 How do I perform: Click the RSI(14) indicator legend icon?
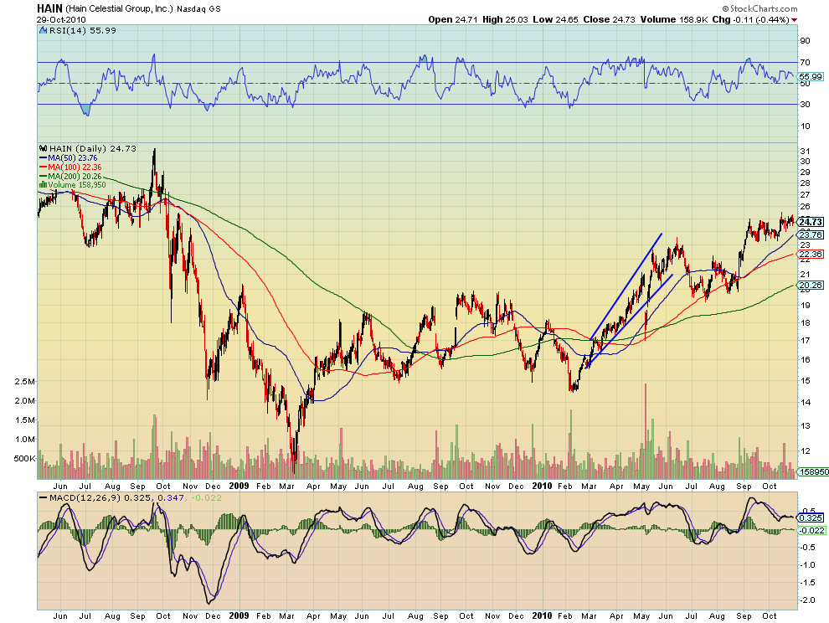click(44, 31)
